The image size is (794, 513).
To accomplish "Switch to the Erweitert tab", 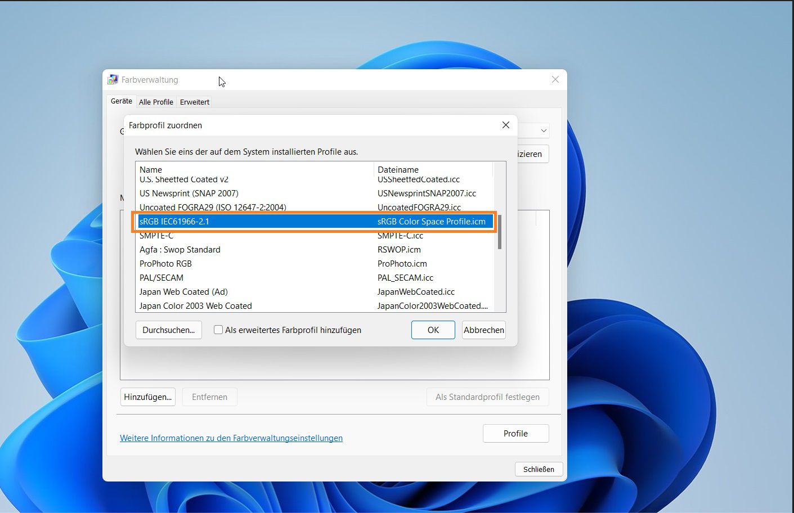I will (194, 102).
